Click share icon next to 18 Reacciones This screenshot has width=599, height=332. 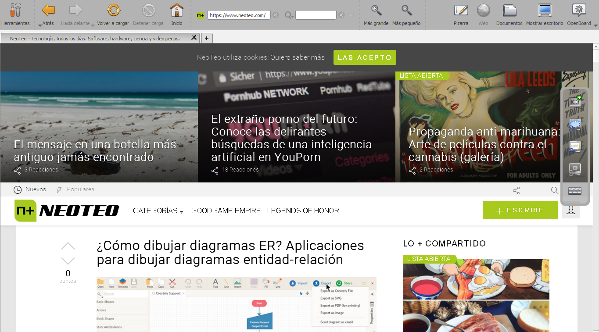point(215,171)
